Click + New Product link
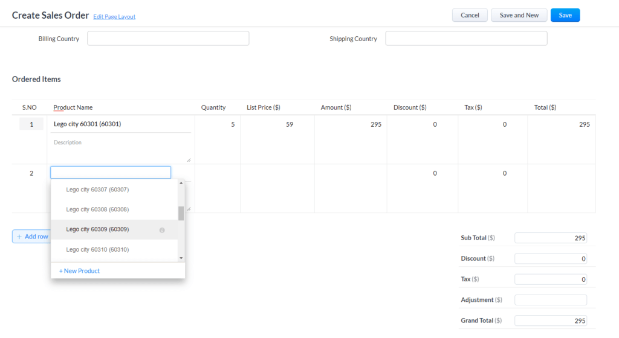The image size is (619, 338). 79,270
